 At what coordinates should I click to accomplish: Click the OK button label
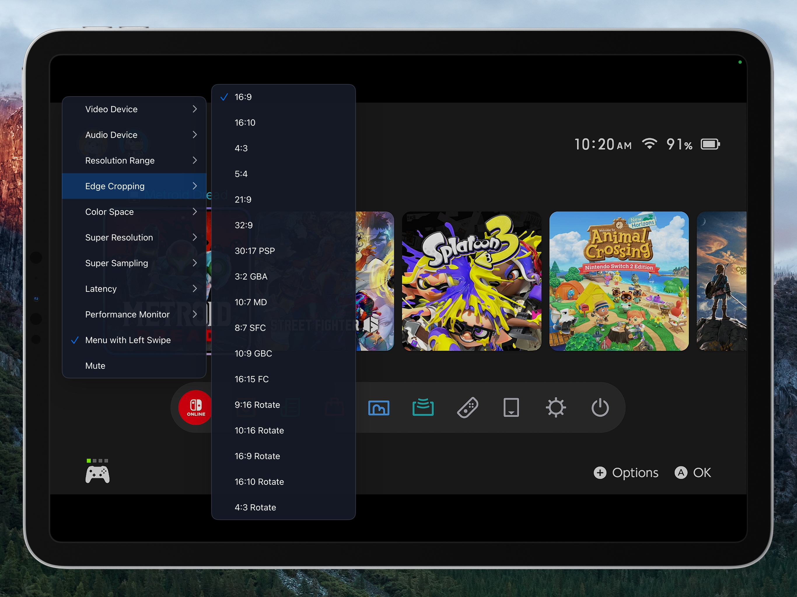(702, 473)
